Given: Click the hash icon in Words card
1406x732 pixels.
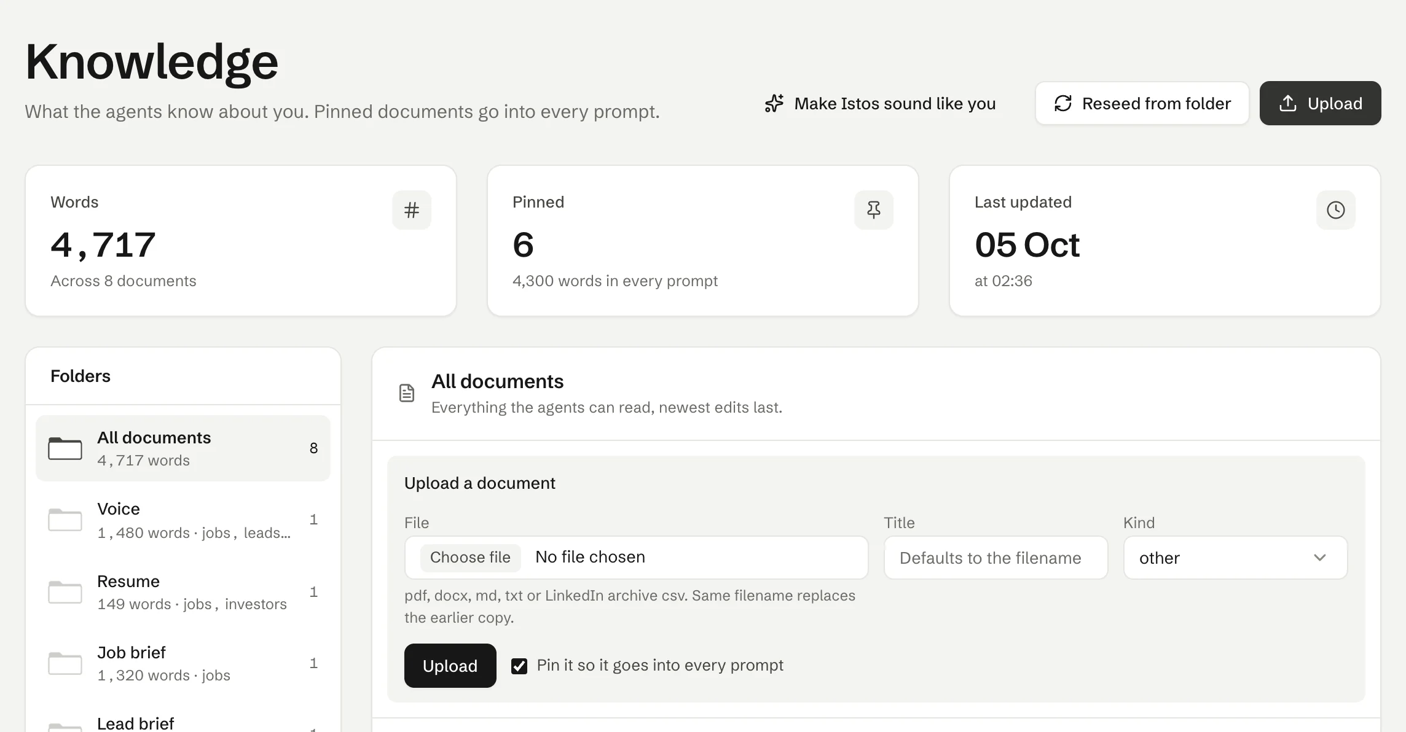Looking at the screenshot, I should pos(412,210).
